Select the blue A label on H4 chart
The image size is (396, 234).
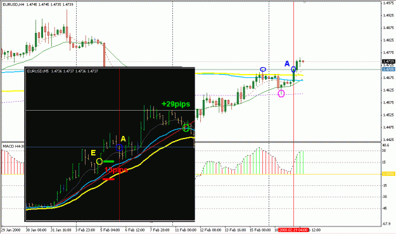pos(287,64)
